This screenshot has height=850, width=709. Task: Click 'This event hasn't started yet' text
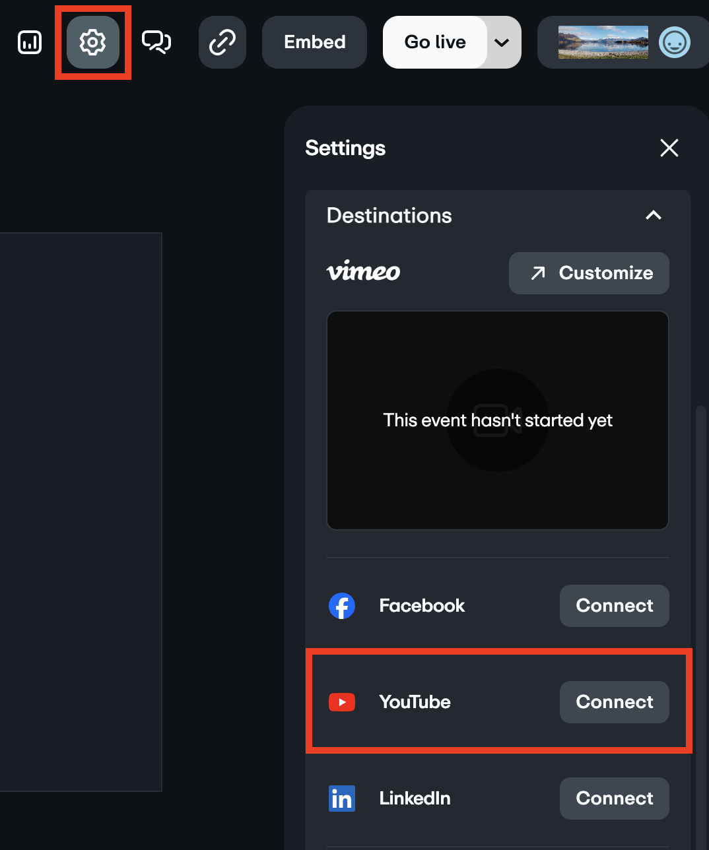498,420
